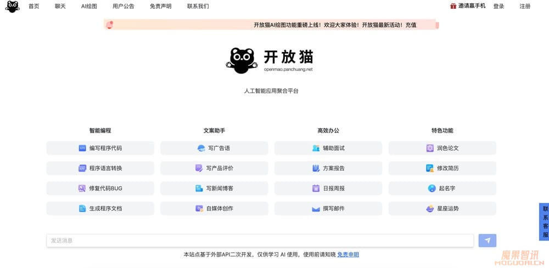
Task: Click 登录 to sign in
Action: click(498, 6)
